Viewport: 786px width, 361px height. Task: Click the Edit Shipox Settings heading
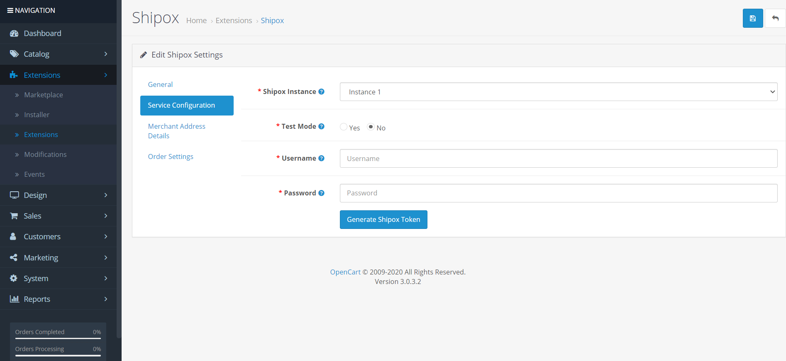(187, 55)
